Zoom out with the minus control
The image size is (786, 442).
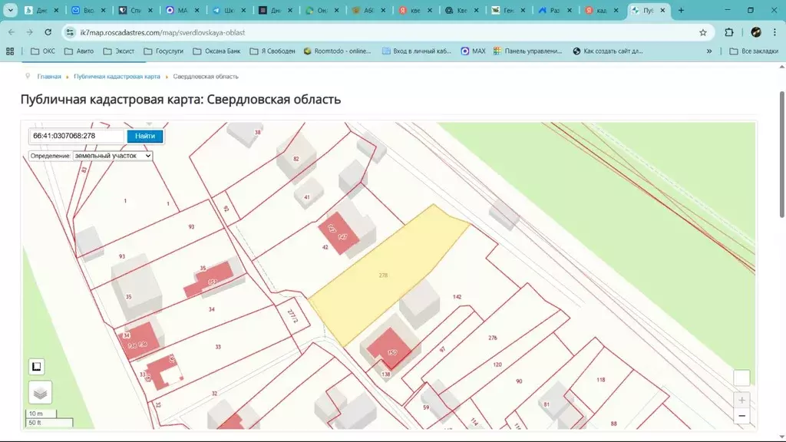(x=741, y=415)
